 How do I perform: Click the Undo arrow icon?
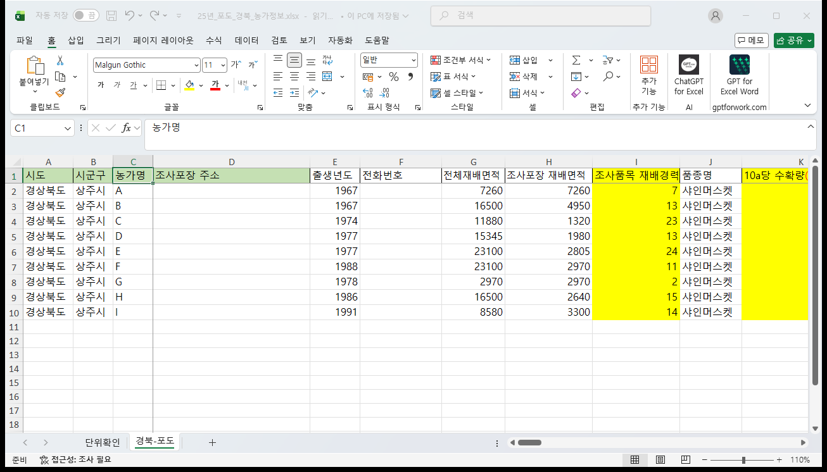[129, 15]
